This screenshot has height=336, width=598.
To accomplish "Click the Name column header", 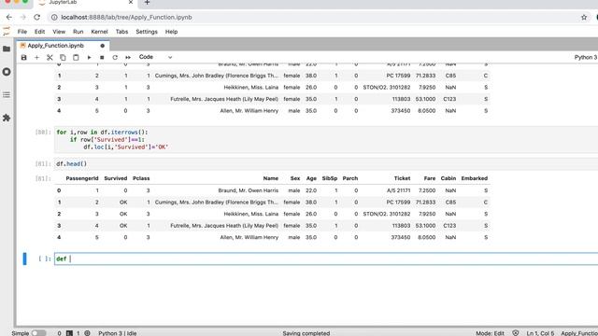I will point(270,178).
